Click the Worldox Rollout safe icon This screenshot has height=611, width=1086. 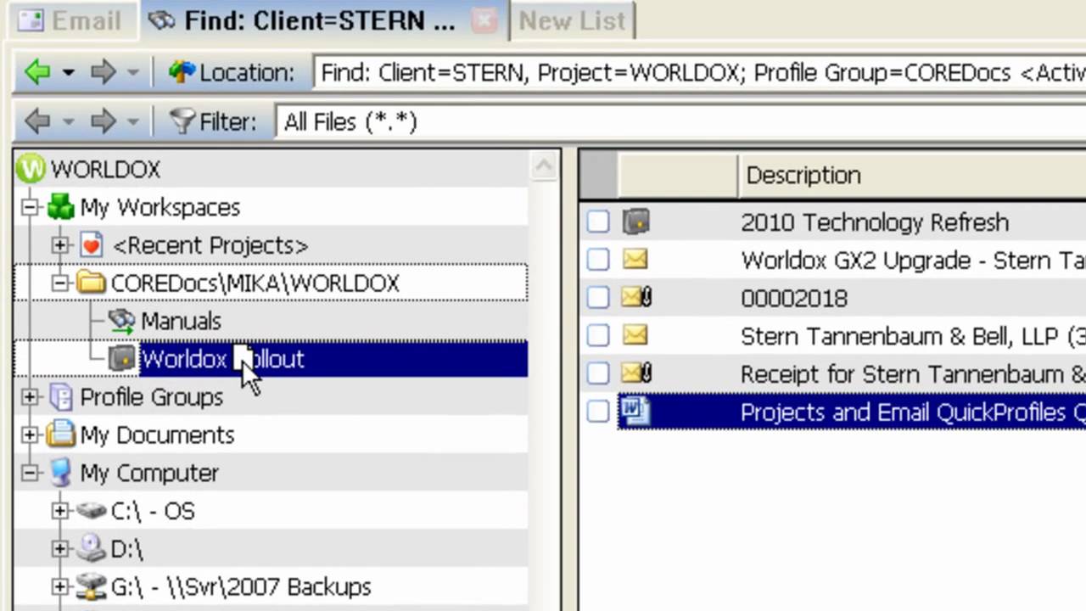(x=122, y=359)
